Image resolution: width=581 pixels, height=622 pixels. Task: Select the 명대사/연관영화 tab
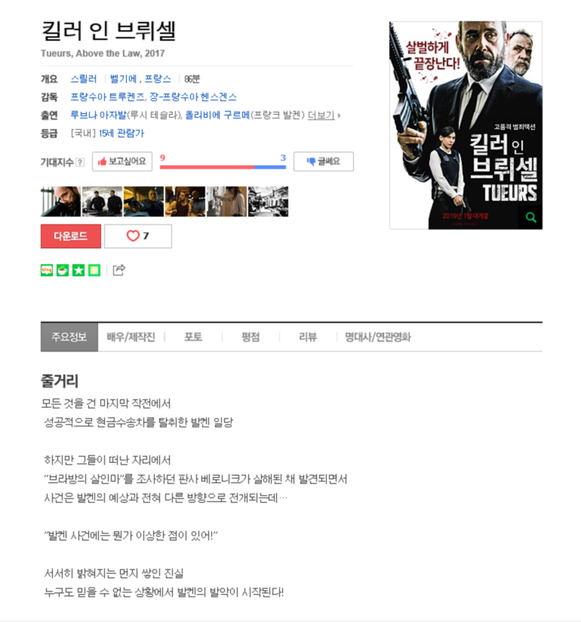pos(378,337)
